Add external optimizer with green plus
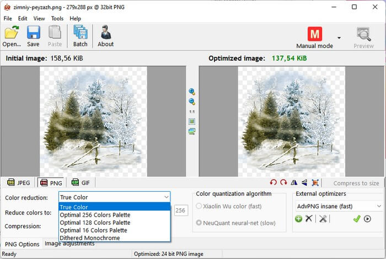 [x=298, y=219]
